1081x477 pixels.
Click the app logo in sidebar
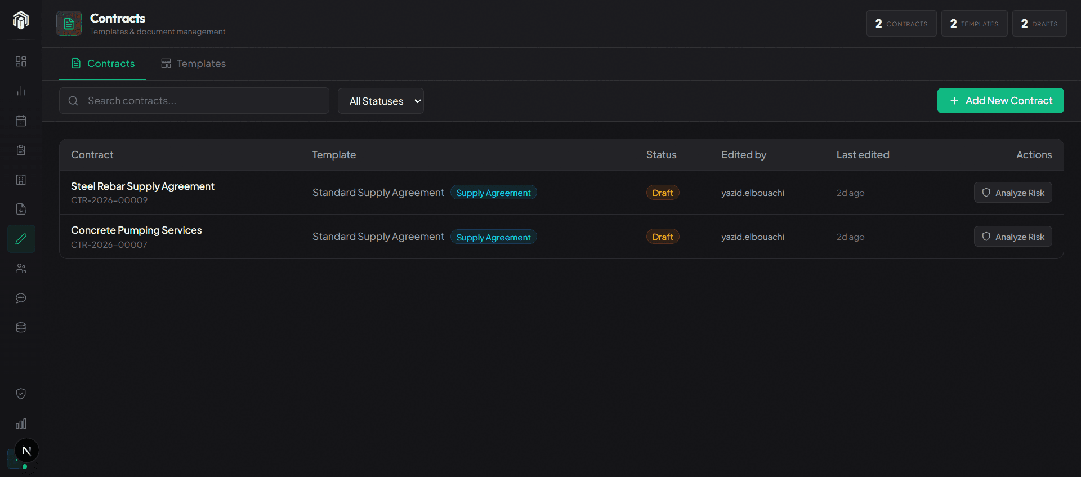[21, 20]
